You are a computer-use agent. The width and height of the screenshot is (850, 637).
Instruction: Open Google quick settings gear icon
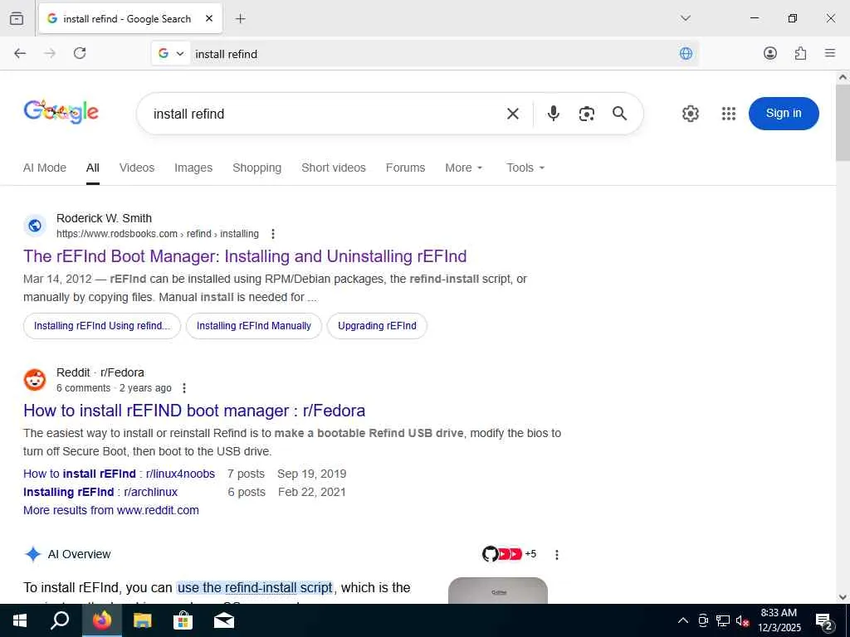[x=690, y=114]
